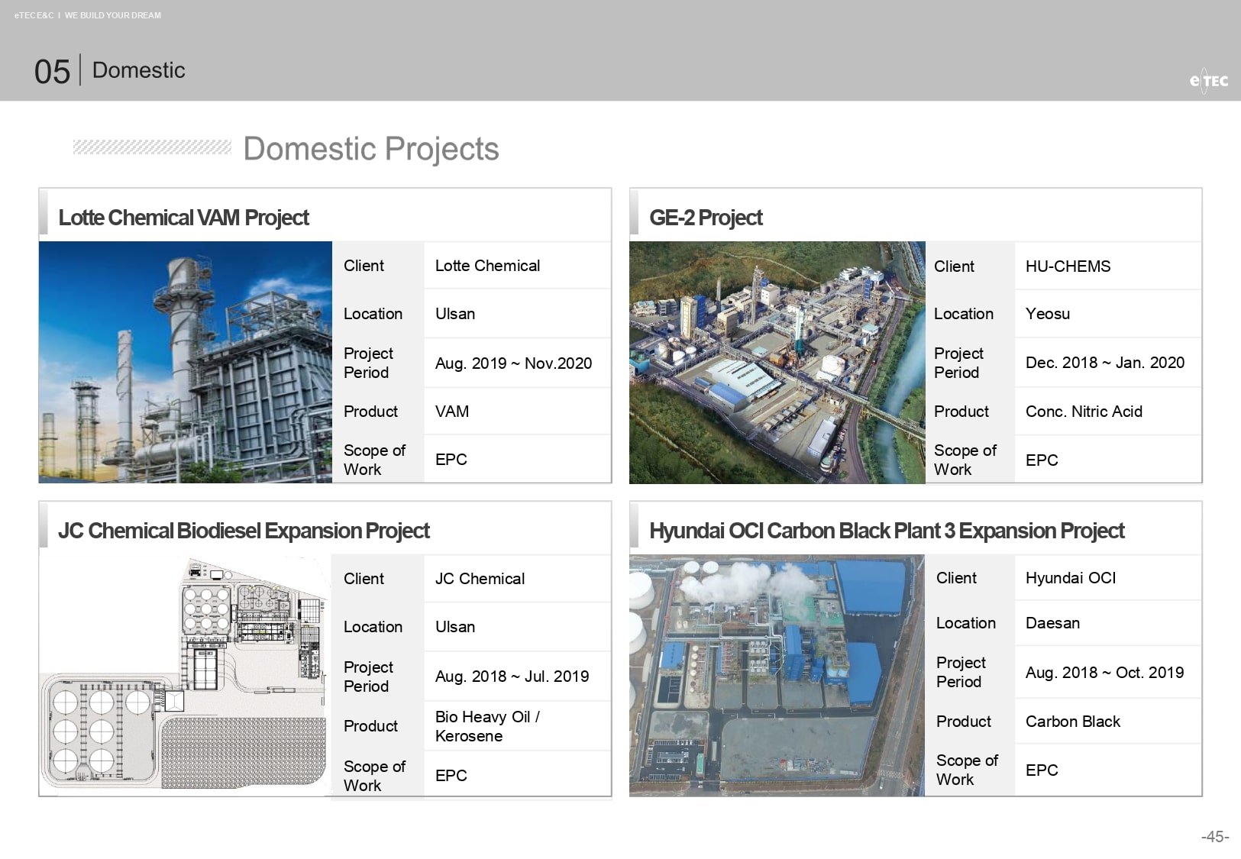The width and height of the screenshot is (1241, 859).
Task: Click the 'Domestic Projects' heading
Action: (x=371, y=149)
